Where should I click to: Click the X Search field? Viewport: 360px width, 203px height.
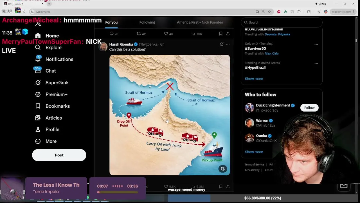coord(282,22)
